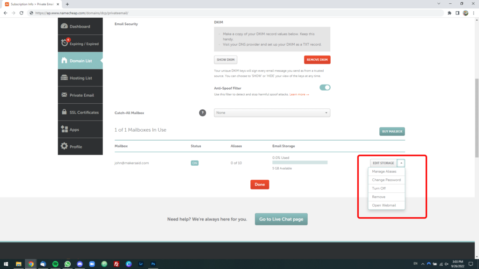
Task: Click the REMOVE DKIM button
Action: [317, 60]
